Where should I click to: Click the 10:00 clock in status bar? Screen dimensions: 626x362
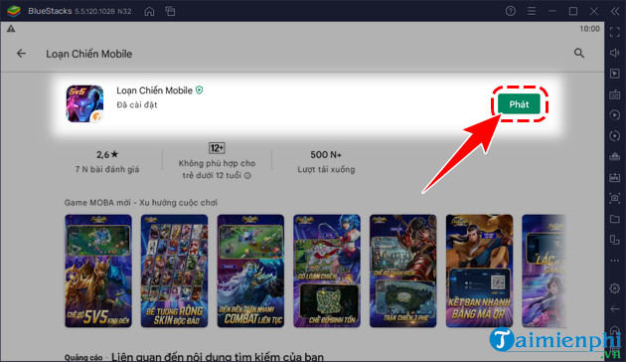[x=589, y=29]
